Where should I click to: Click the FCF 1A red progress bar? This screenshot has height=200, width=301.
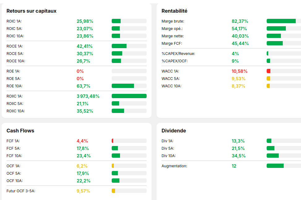tap(113, 141)
